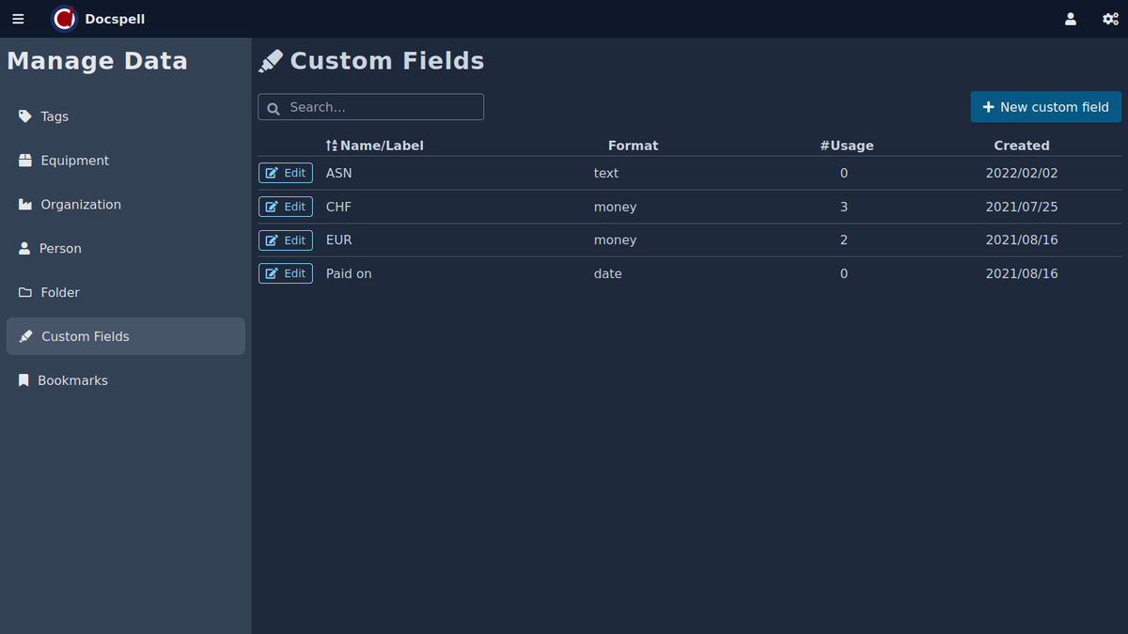
Task: Sort the table by Name/Label
Action: (374, 146)
